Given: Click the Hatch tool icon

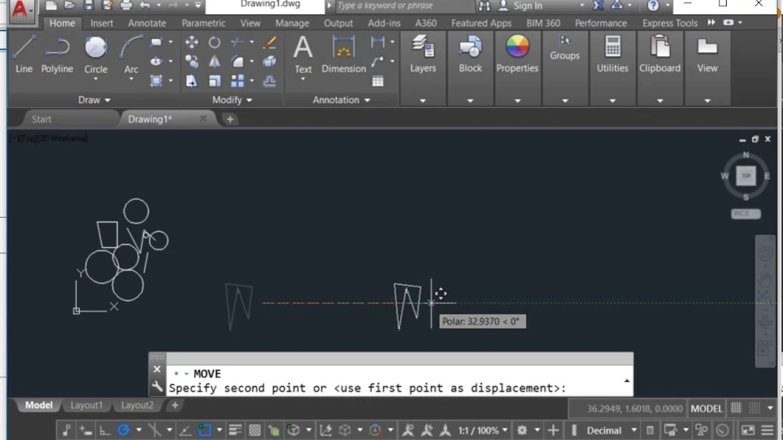Looking at the screenshot, I should click(x=156, y=81).
